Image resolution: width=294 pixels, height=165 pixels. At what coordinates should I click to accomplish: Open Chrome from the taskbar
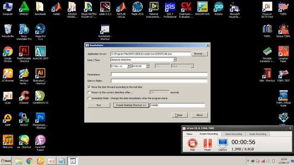click(29, 161)
